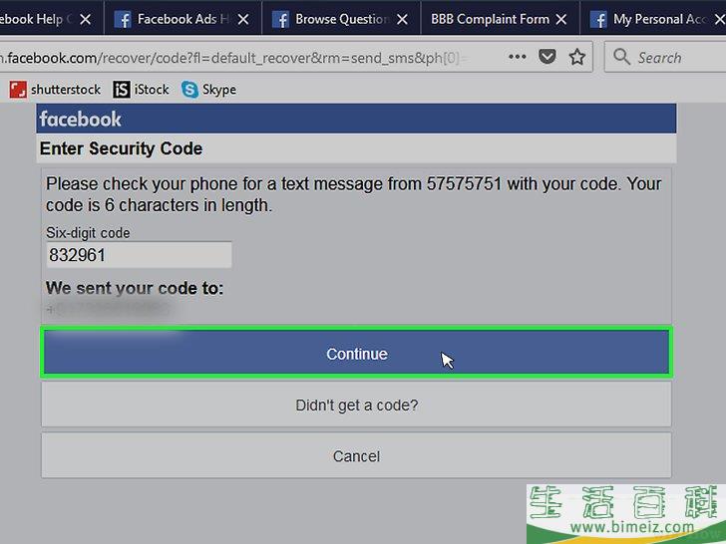The height and width of the screenshot is (544, 726).
Task: Click the magnifier icon in the search box
Action: (x=621, y=57)
